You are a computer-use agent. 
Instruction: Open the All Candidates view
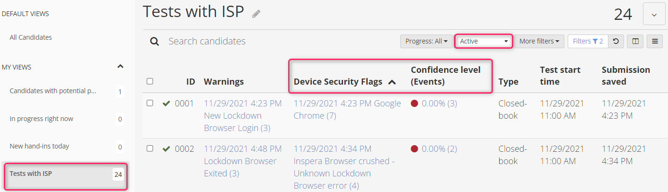coord(31,37)
